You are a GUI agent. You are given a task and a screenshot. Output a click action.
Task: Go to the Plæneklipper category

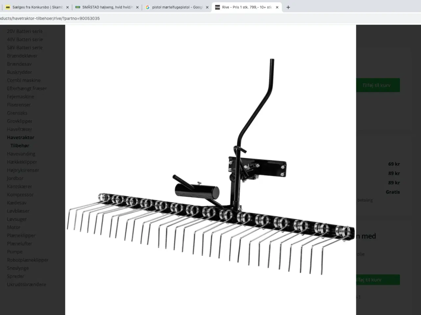[21, 236]
